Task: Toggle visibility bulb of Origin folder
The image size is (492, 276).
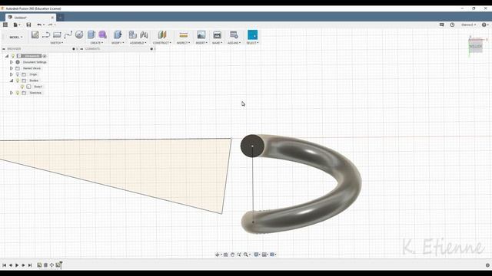Action: click(x=18, y=74)
